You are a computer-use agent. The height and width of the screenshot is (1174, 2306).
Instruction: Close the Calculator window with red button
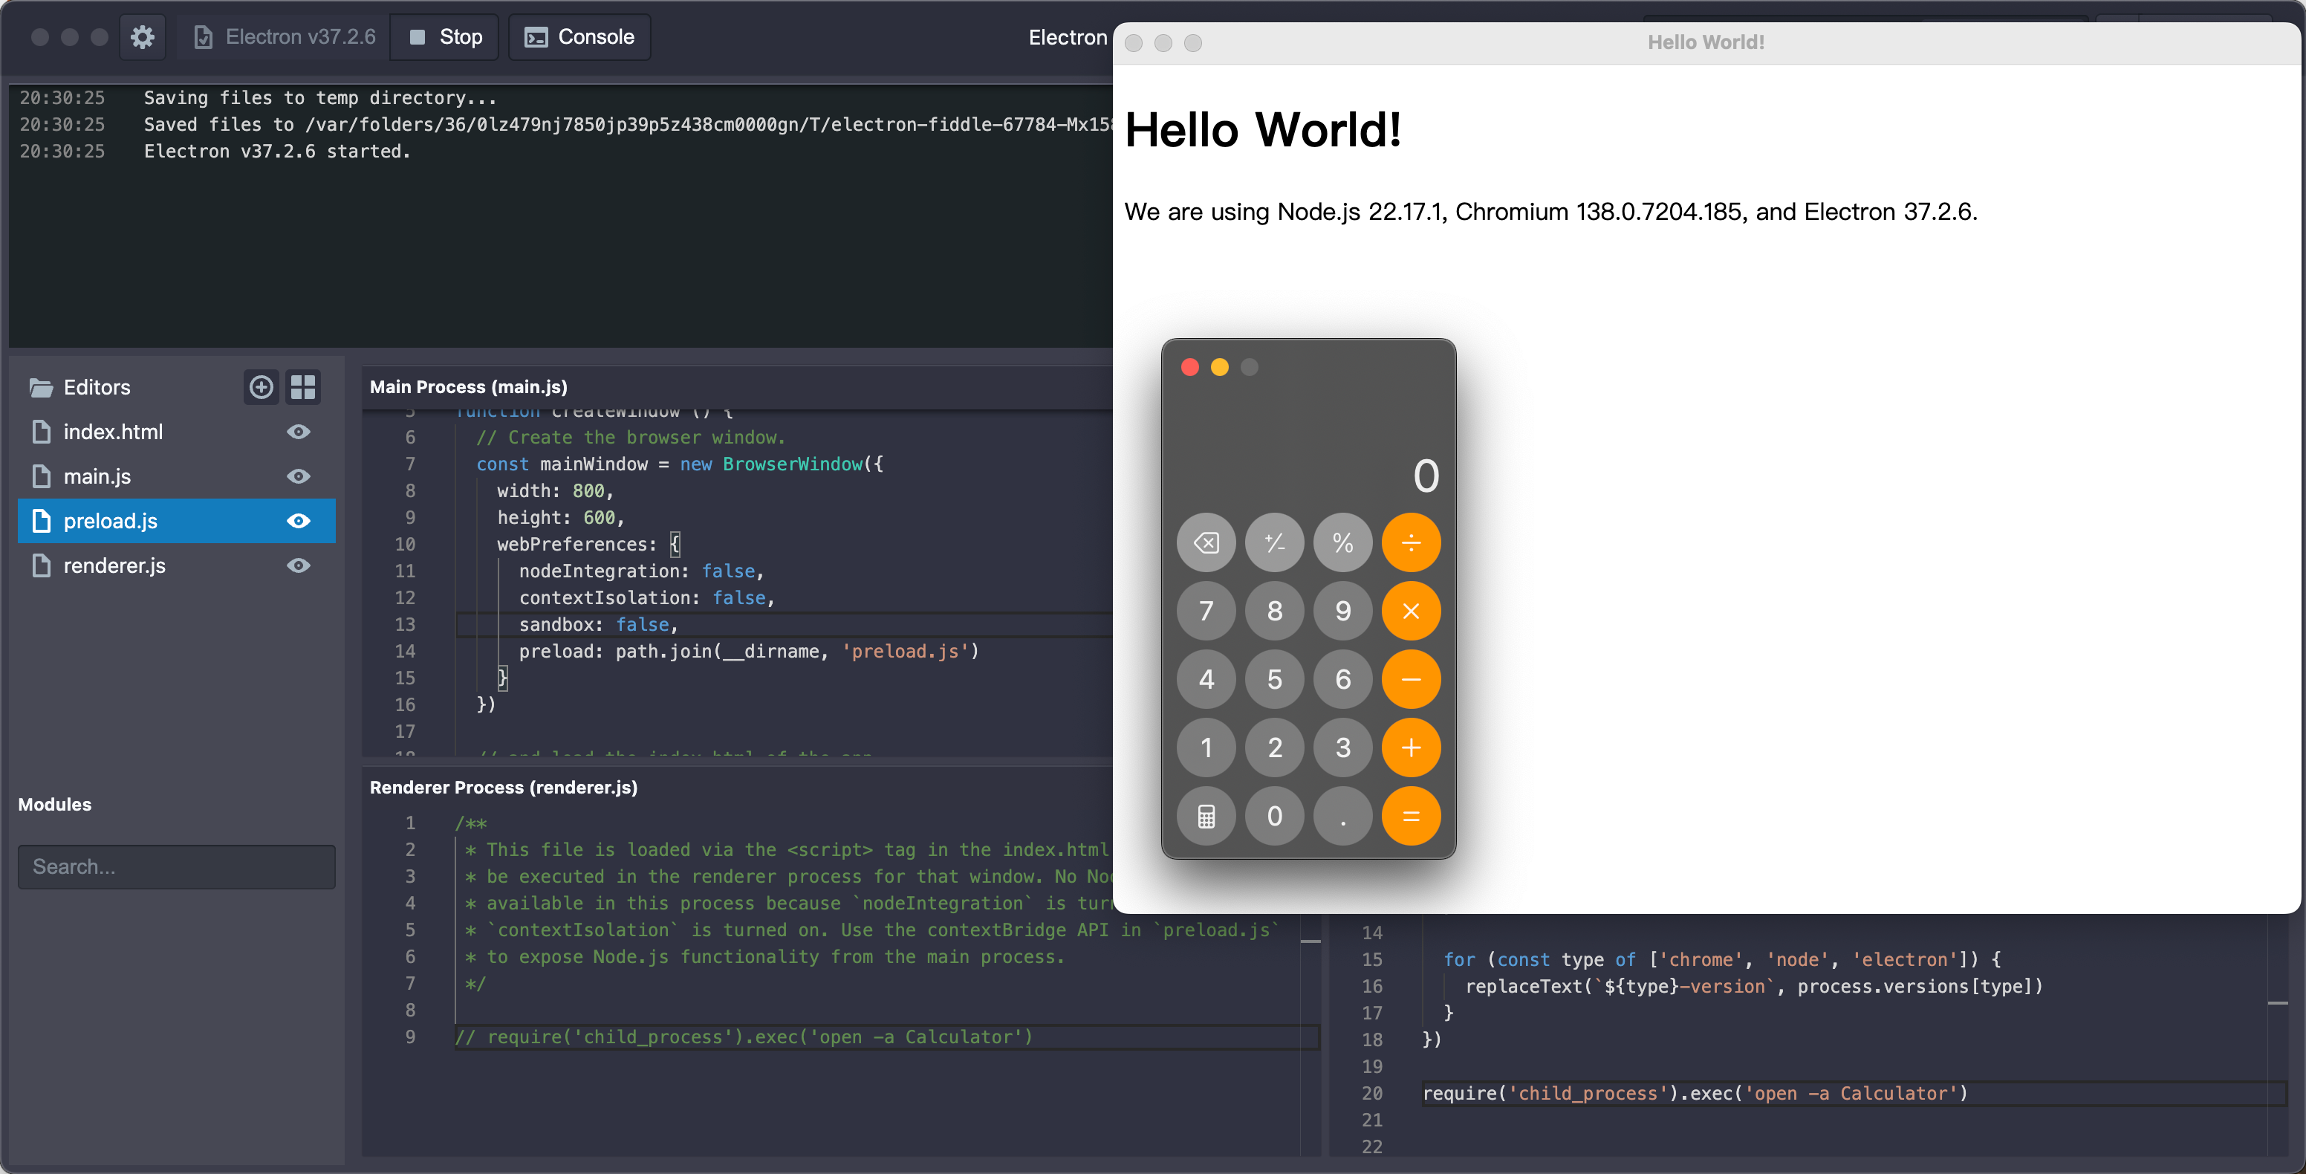coord(1189,367)
